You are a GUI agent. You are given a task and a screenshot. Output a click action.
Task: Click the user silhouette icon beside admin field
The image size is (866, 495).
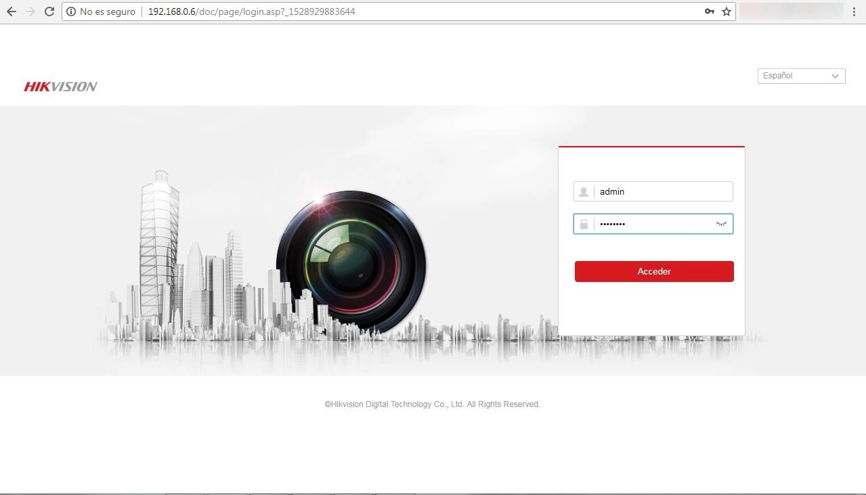[x=583, y=191]
